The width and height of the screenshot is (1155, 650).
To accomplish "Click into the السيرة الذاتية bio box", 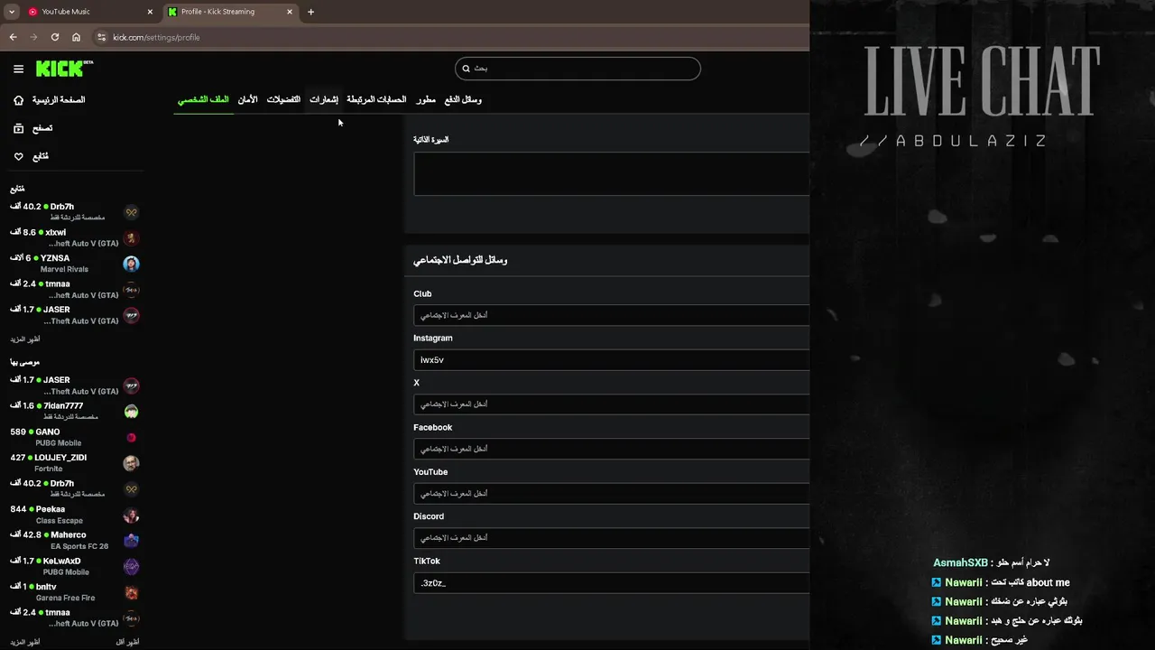I will (x=612, y=173).
